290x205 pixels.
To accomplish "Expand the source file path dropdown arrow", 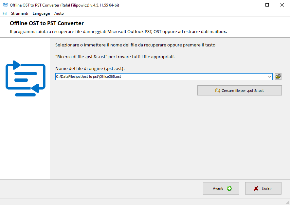I will click(270, 77).
